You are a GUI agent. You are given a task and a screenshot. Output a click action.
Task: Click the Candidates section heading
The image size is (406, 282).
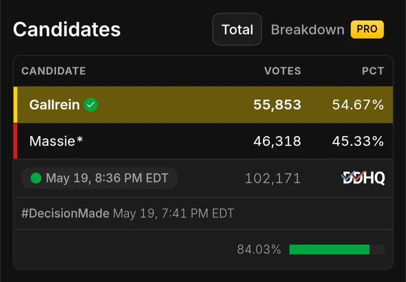(x=67, y=29)
